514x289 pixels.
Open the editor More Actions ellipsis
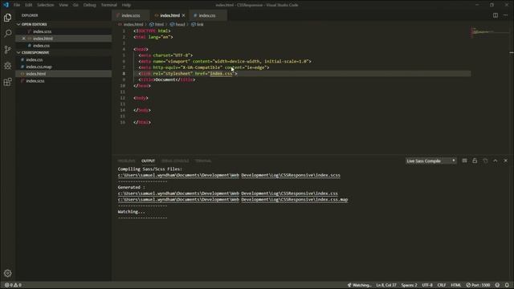point(505,15)
